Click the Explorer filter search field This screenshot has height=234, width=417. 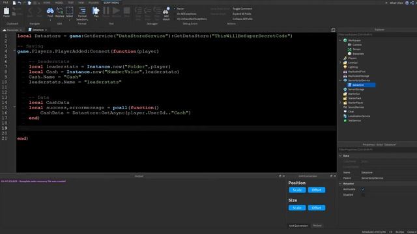(x=377, y=34)
